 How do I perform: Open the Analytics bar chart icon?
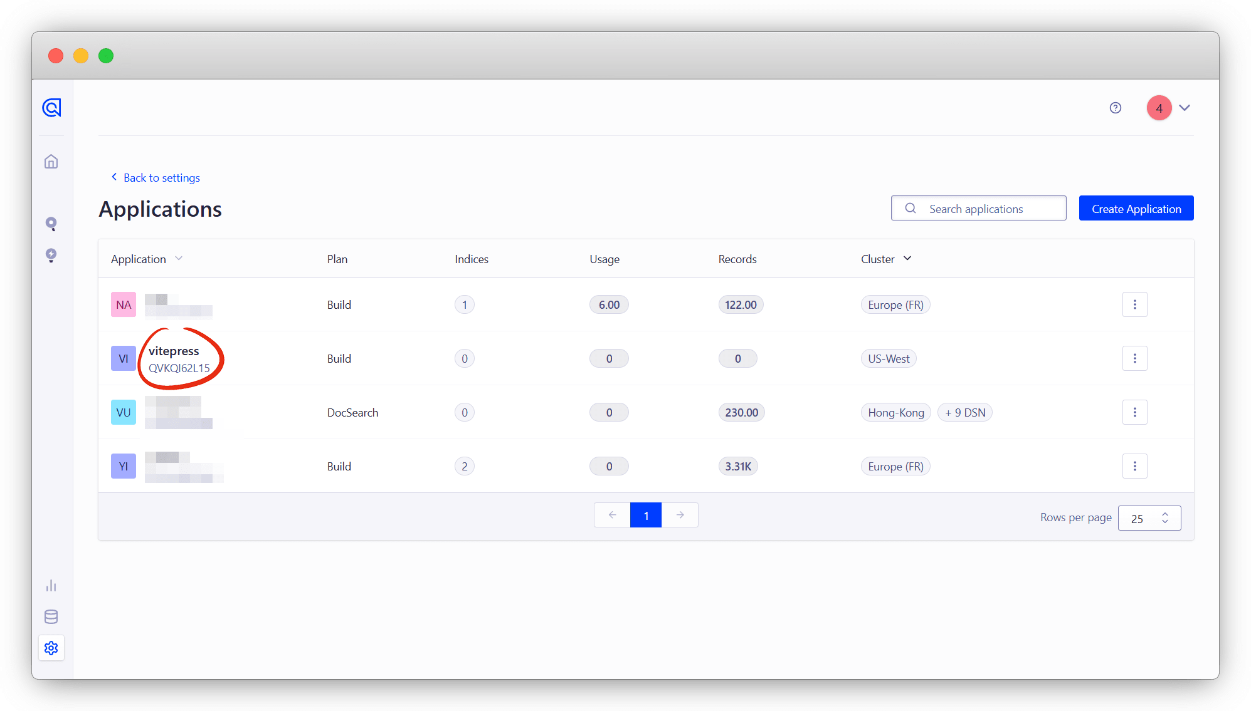point(51,586)
